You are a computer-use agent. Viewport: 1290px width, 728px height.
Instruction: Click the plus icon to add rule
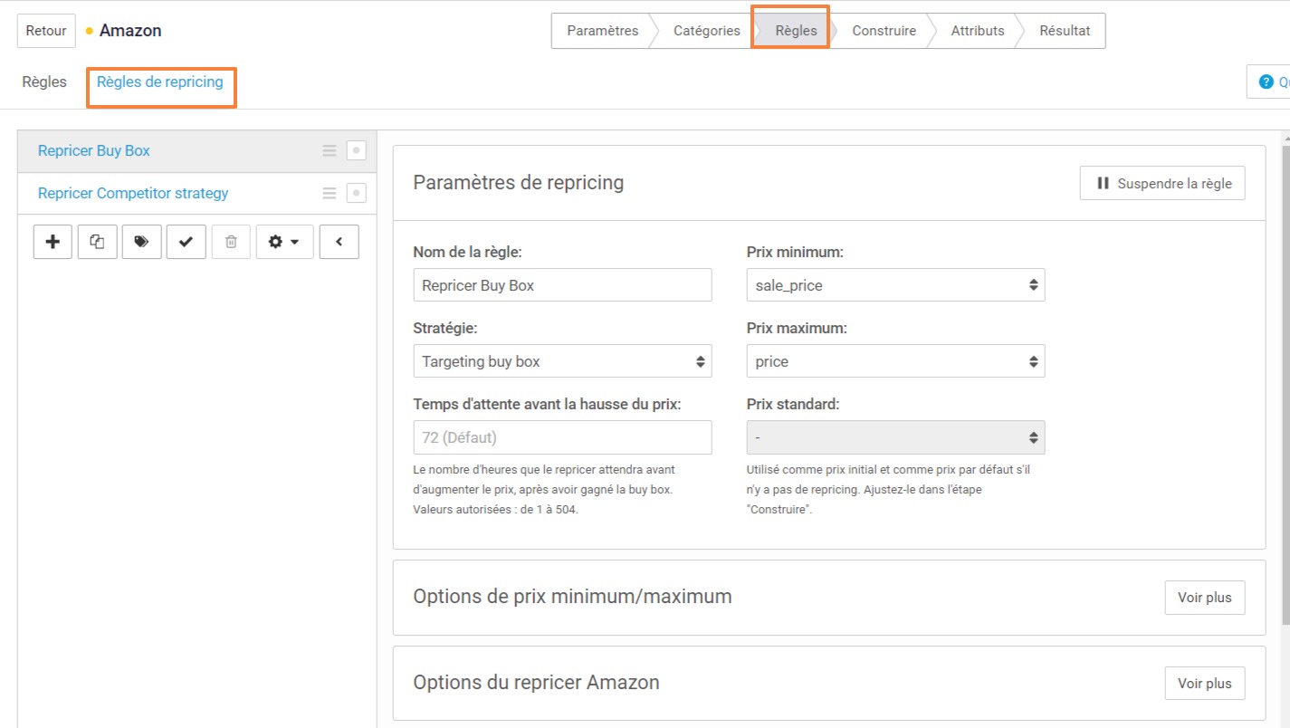click(53, 242)
